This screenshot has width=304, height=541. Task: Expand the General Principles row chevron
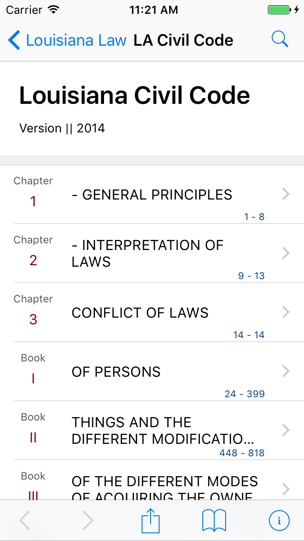click(285, 194)
